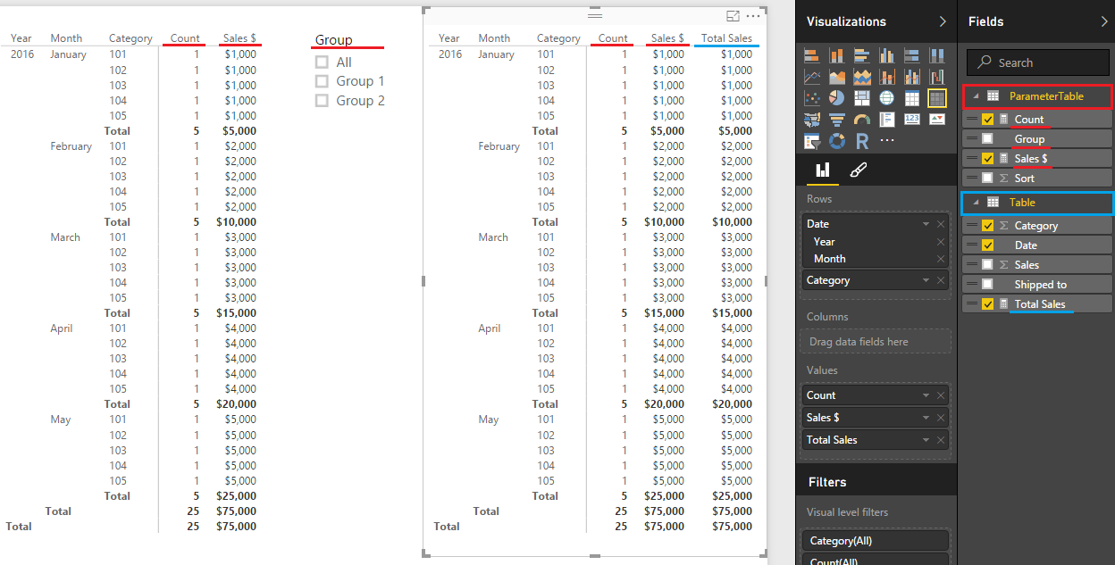This screenshot has height=565, width=1115.
Task: Tick the Group 2 slicer checkbox
Action: coord(323,101)
